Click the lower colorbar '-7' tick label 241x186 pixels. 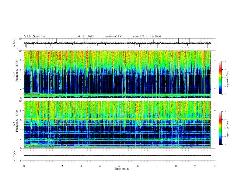224,144
